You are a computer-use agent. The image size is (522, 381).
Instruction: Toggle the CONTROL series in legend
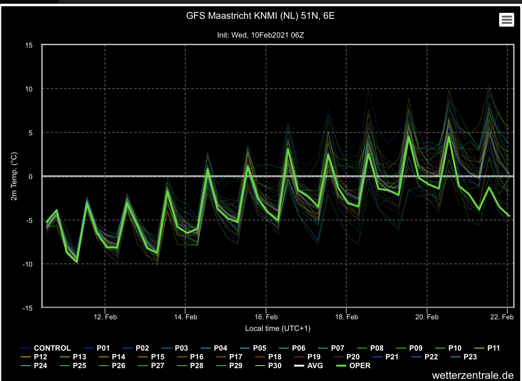pos(46,348)
